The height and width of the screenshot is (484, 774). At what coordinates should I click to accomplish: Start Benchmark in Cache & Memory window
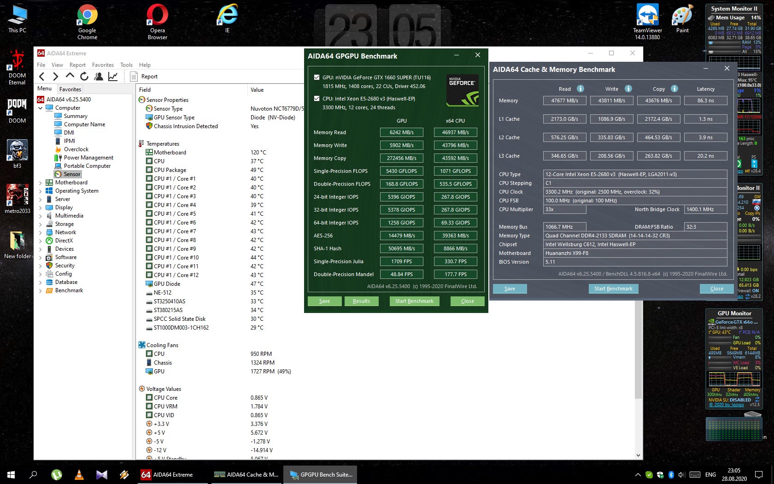pos(613,289)
